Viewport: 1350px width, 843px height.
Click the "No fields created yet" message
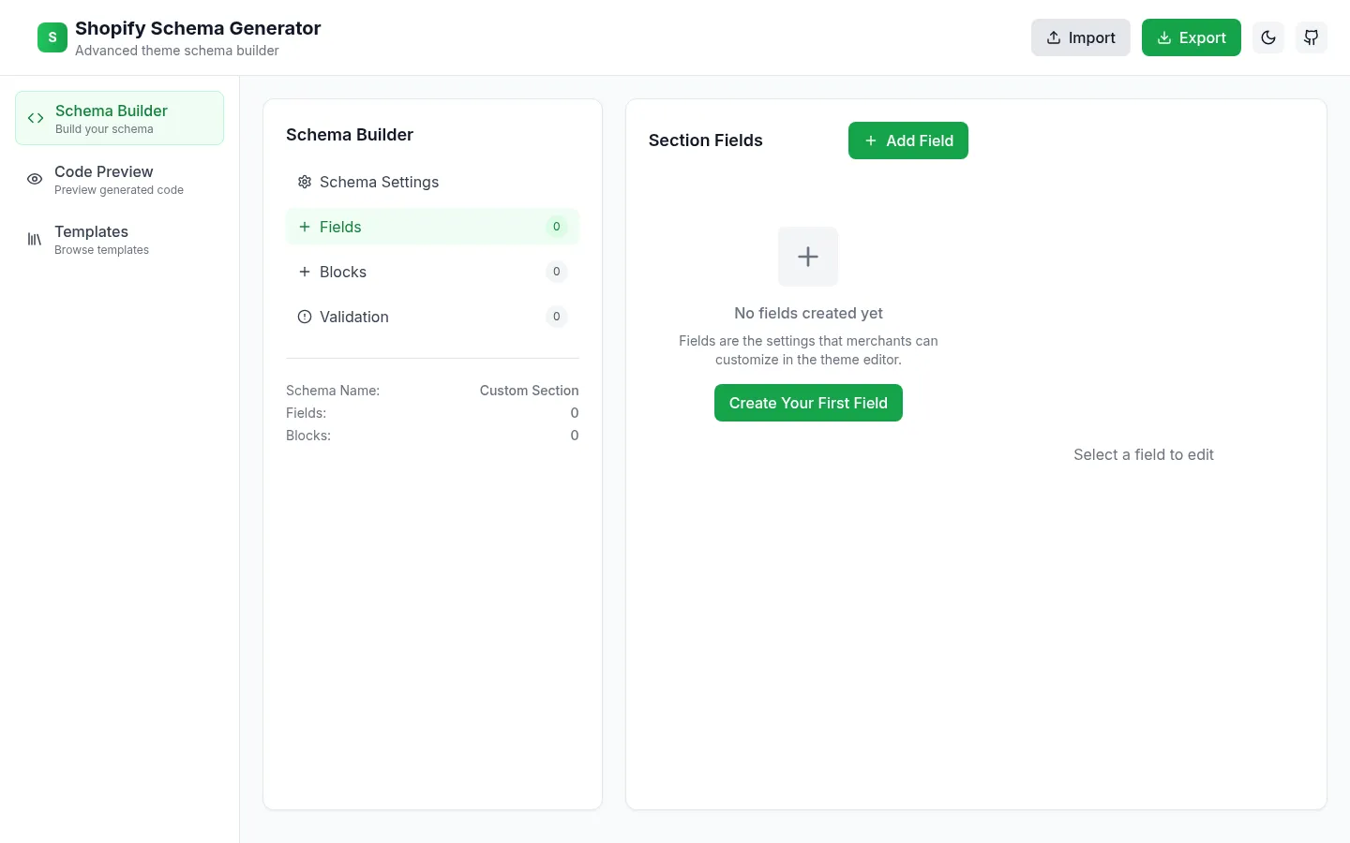click(808, 313)
